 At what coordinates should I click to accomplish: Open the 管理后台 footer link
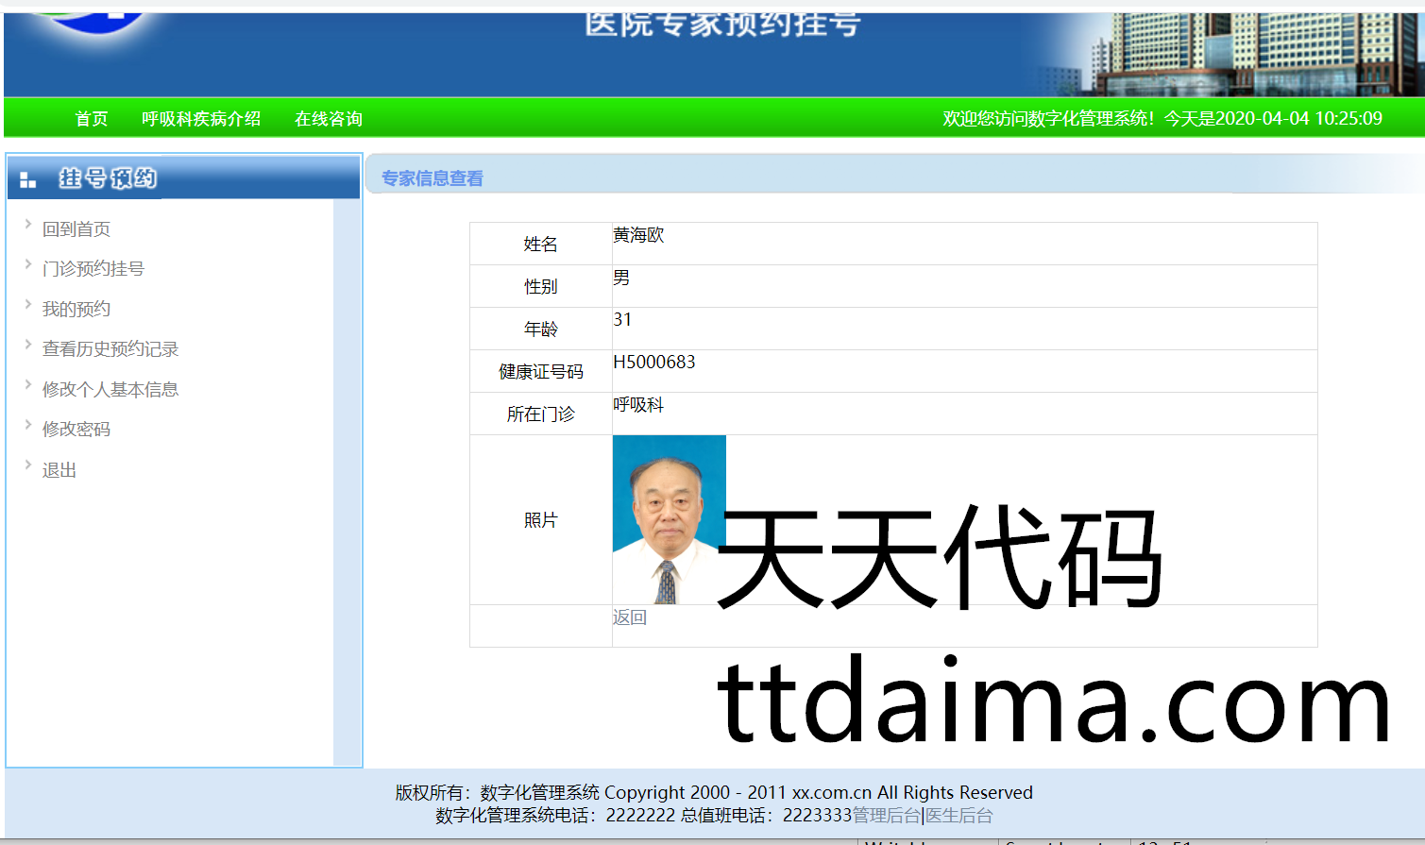pyautogui.click(x=886, y=816)
